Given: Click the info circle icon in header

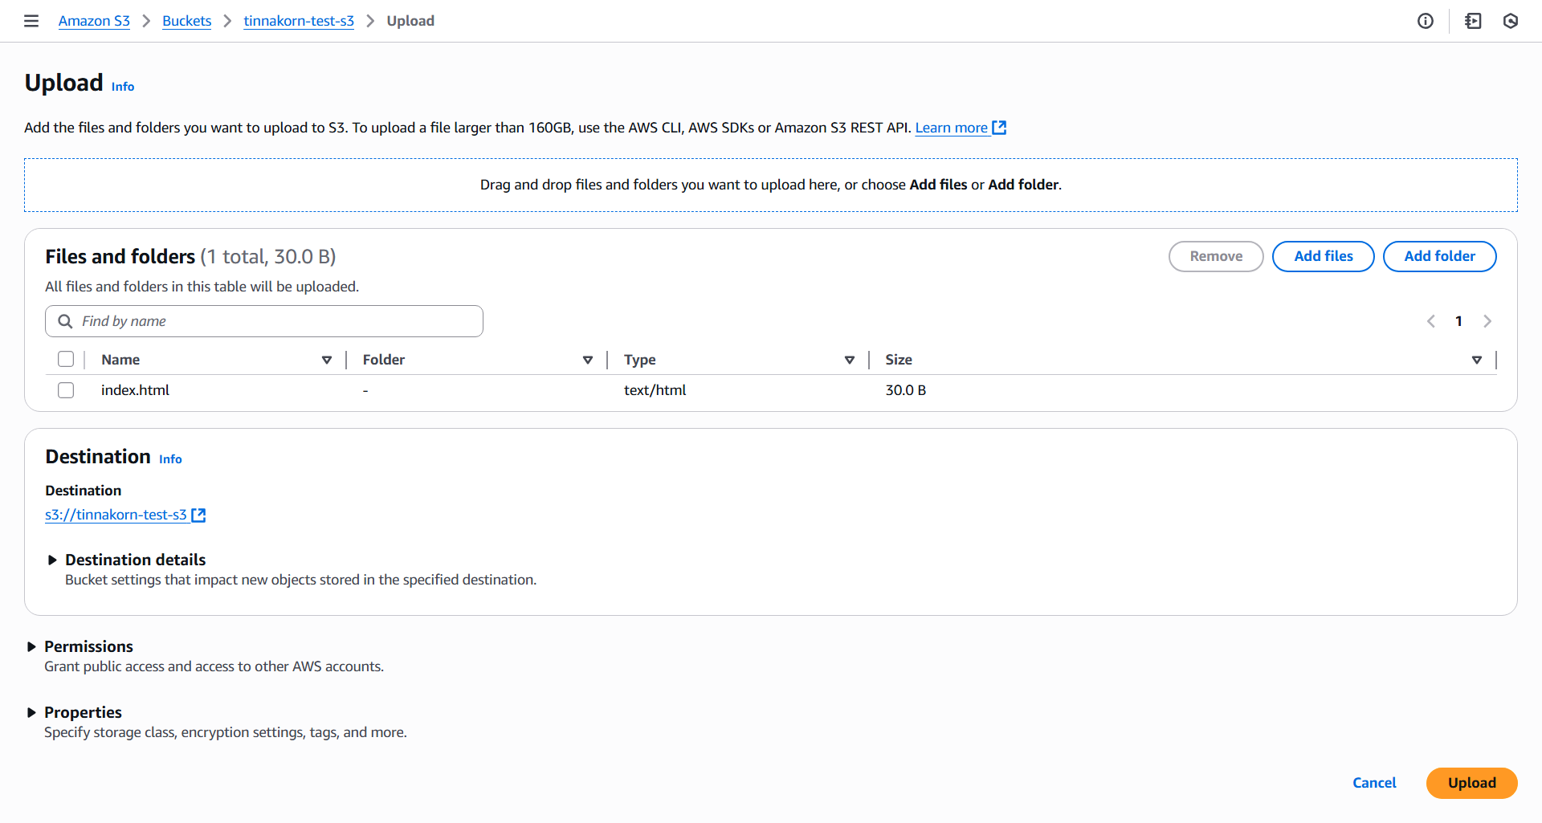Looking at the screenshot, I should 1426,21.
